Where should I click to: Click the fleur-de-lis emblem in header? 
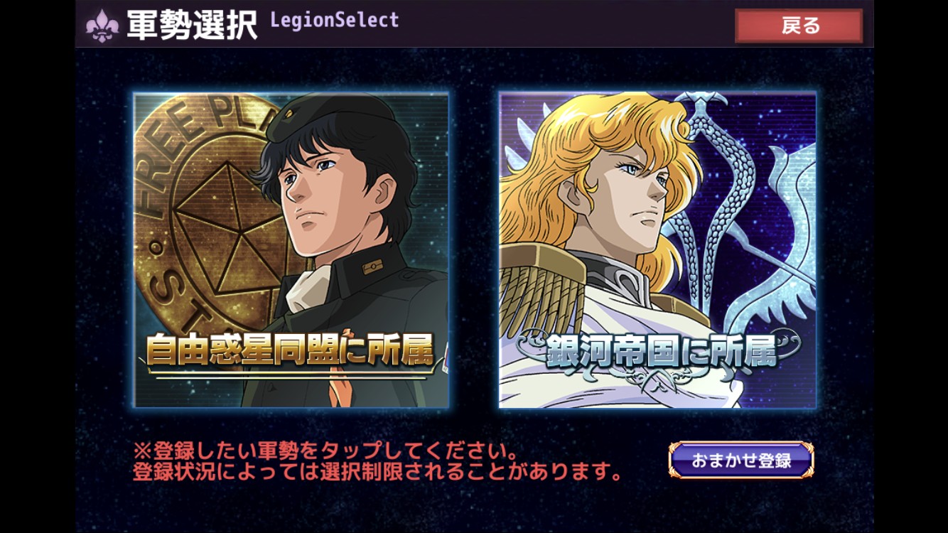click(x=102, y=26)
